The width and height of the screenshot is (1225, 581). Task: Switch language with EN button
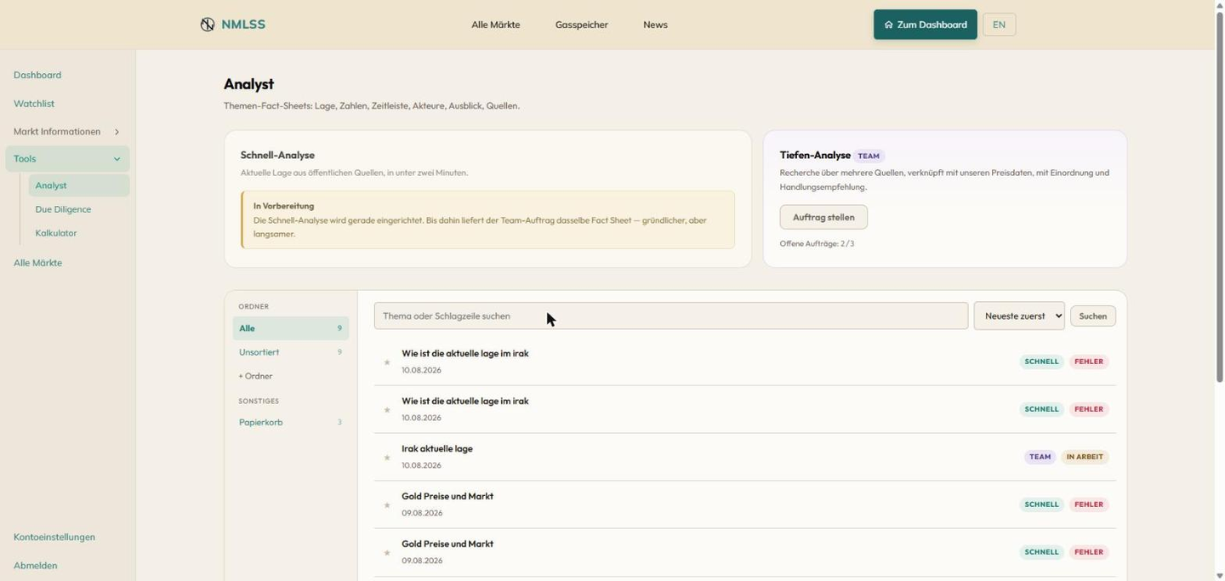click(999, 25)
